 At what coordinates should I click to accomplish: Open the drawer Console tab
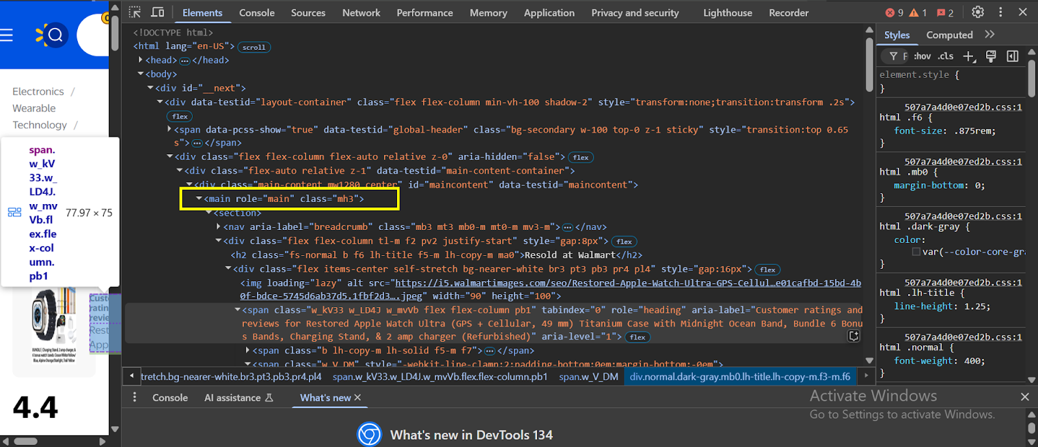point(170,397)
